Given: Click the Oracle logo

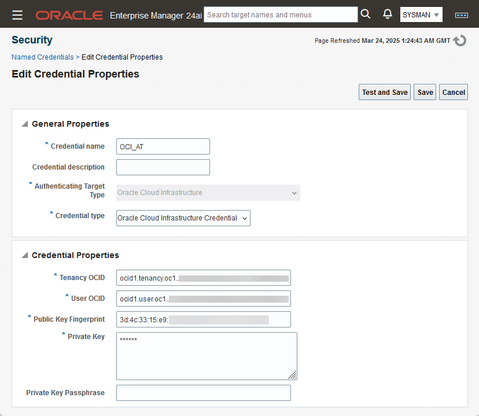Looking at the screenshot, I should click(x=69, y=15).
